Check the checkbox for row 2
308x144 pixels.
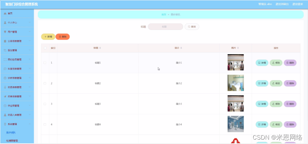click(x=45, y=83)
